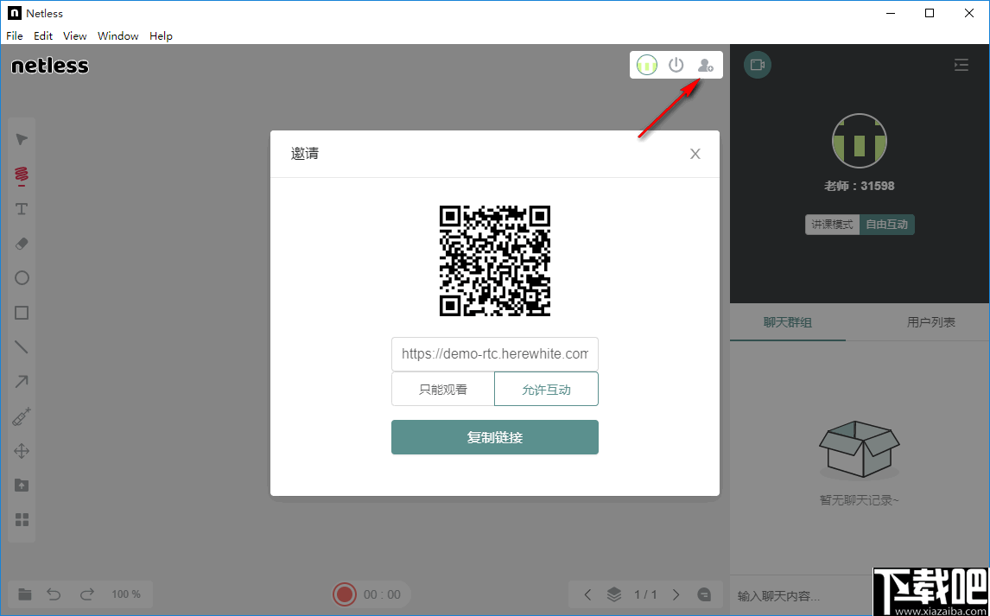Go to next whiteboard page
990x616 pixels.
pyautogui.click(x=676, y=594)
